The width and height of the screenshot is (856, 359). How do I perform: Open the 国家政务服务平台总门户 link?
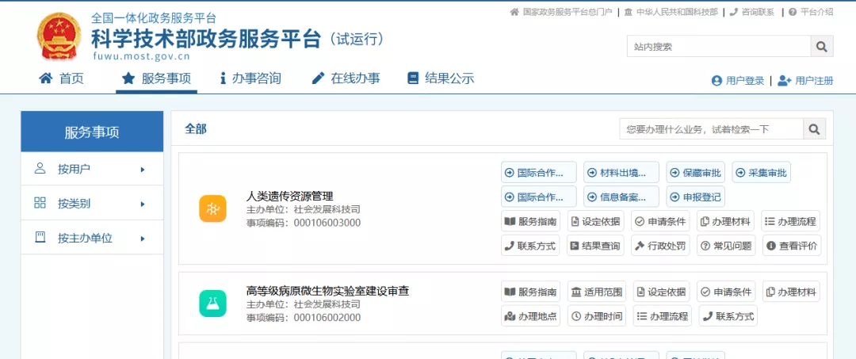[561, 12]
